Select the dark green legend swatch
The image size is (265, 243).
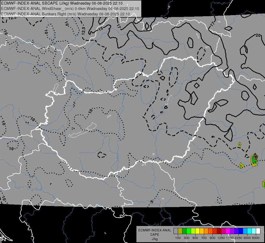click(184, 231)
